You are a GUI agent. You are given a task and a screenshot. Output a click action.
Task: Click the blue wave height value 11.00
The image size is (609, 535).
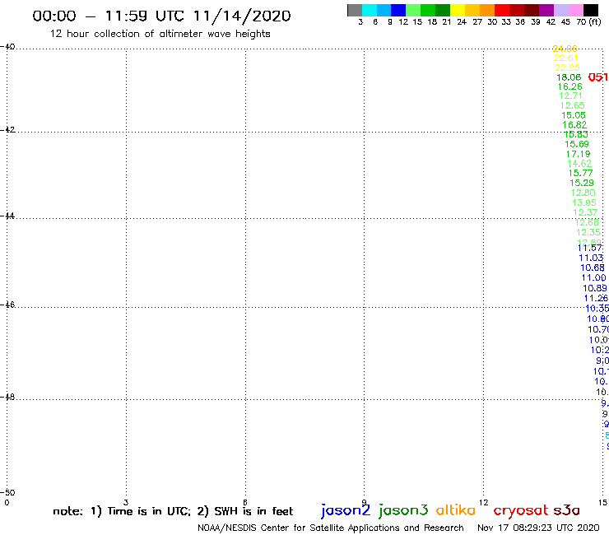593,278
